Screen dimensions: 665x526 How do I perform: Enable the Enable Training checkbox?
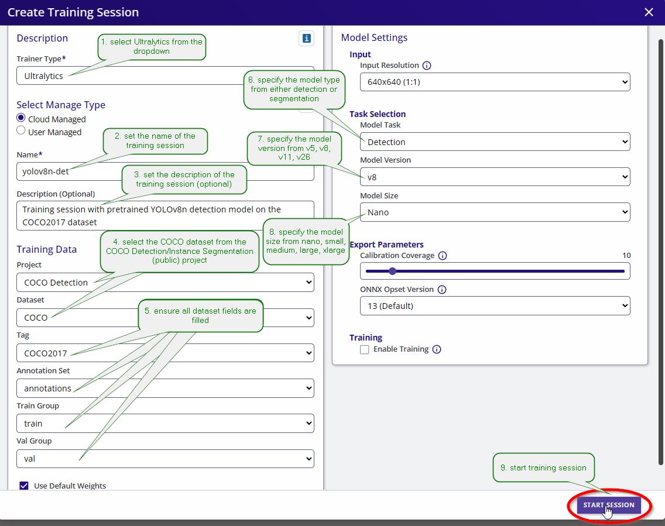click(364, 350)
